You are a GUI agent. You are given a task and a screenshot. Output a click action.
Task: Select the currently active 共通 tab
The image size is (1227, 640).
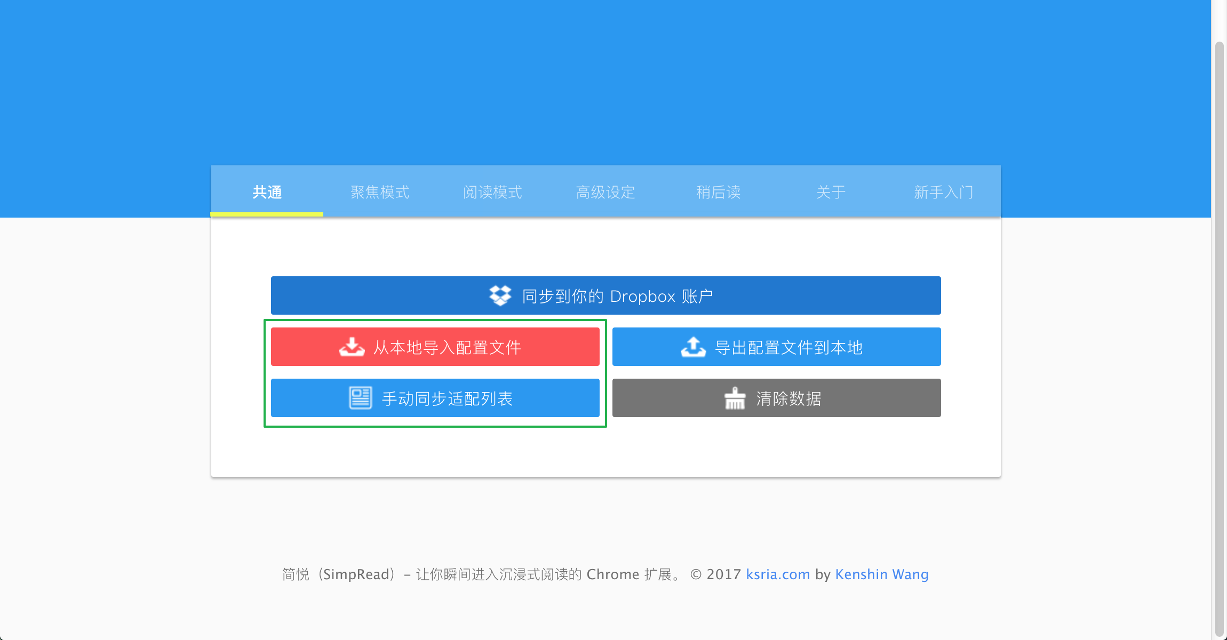267,193
